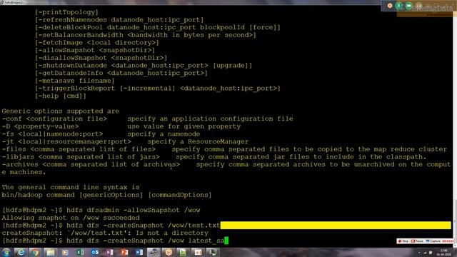Click the "Is not a directory" error line
The width and height of the screenshot is (457, 257).
[105, 233]
